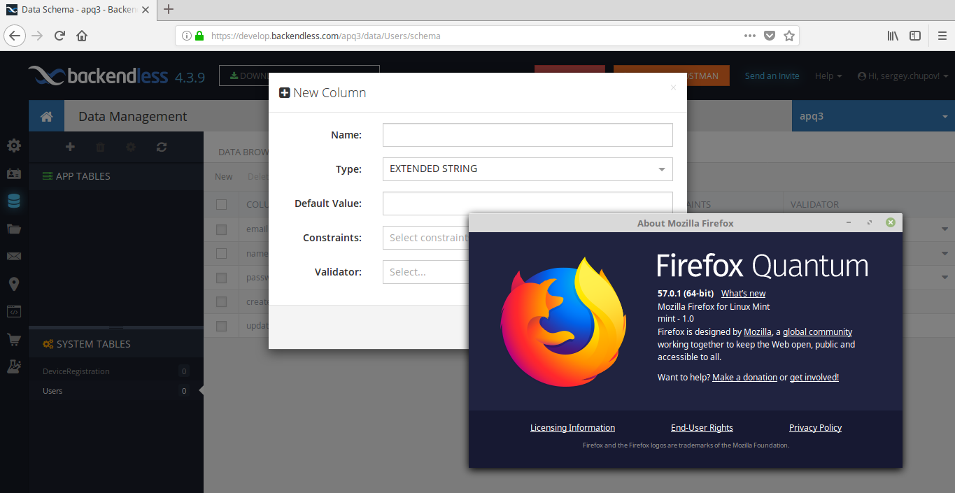This screenshot has width=955, height=493.
Task: Open table settings gear above App Tables
Action: click(131, 147)
